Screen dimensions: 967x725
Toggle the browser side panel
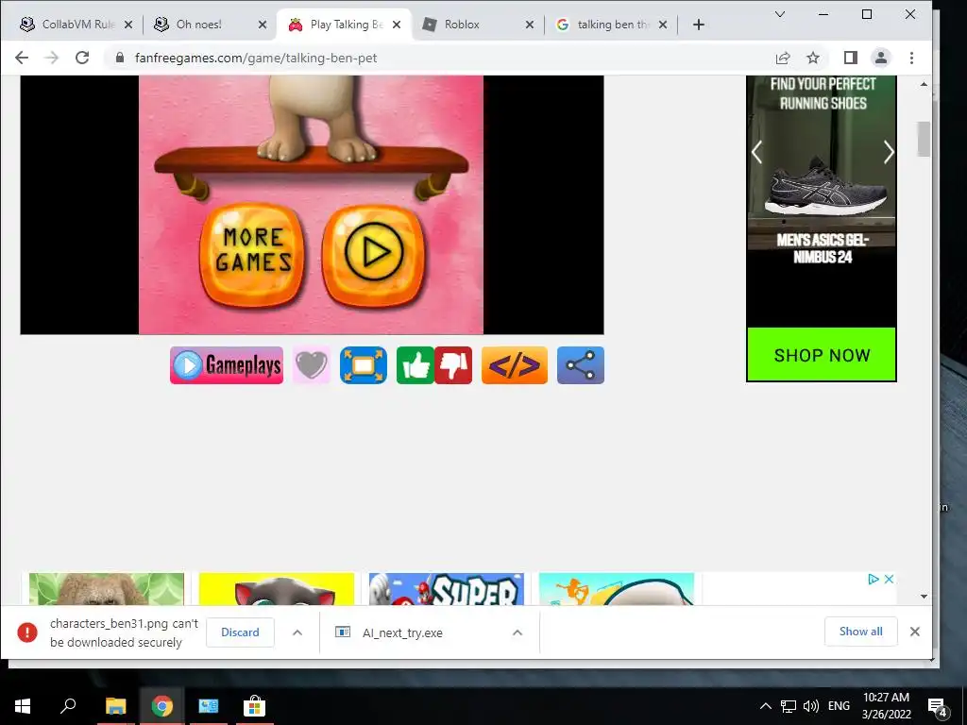[x=851, y=58]
